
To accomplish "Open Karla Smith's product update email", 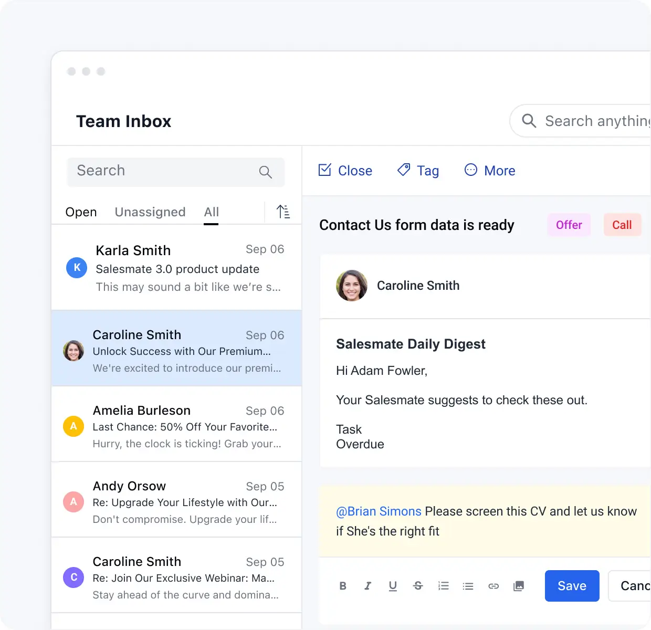I will pyautogui.click(x=176, y=268).
